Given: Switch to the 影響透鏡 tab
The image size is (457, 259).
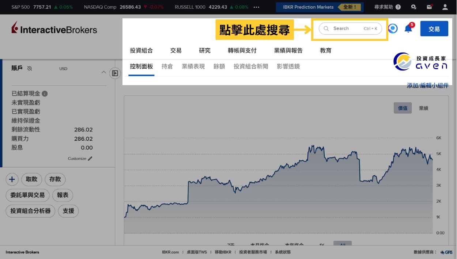Looking at the screenshot, I should 288,66.
